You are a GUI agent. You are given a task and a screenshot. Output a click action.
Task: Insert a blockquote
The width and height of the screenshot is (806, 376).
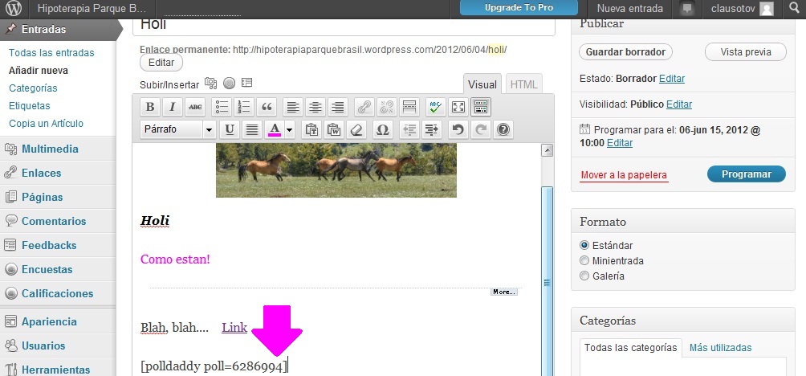[267, 107]
